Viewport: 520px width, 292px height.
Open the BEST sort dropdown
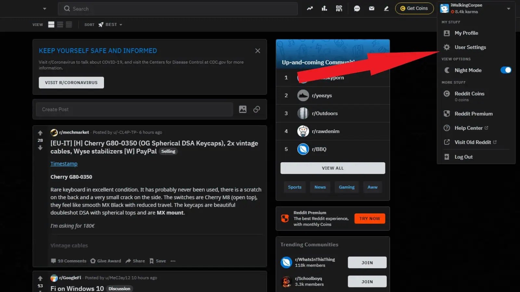[x=110, y=24]
